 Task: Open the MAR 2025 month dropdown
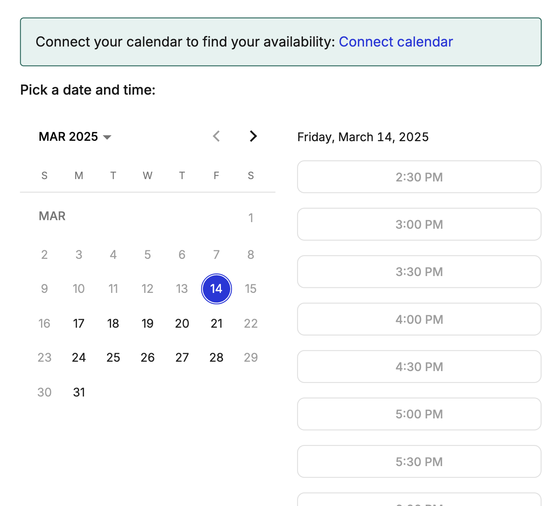75,136
